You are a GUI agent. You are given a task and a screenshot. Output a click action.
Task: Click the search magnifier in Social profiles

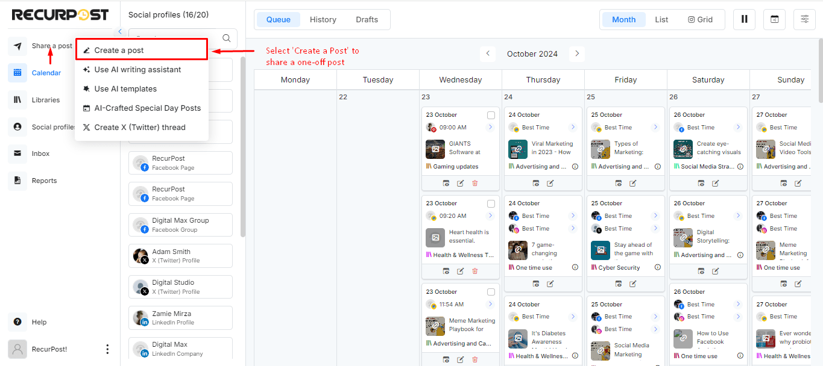tap(227, 38)
